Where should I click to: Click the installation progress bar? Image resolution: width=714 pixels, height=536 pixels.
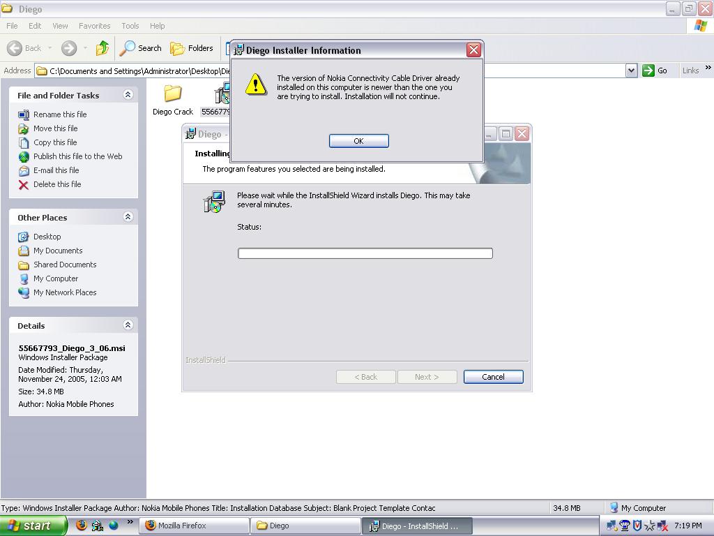click(365, 253)
